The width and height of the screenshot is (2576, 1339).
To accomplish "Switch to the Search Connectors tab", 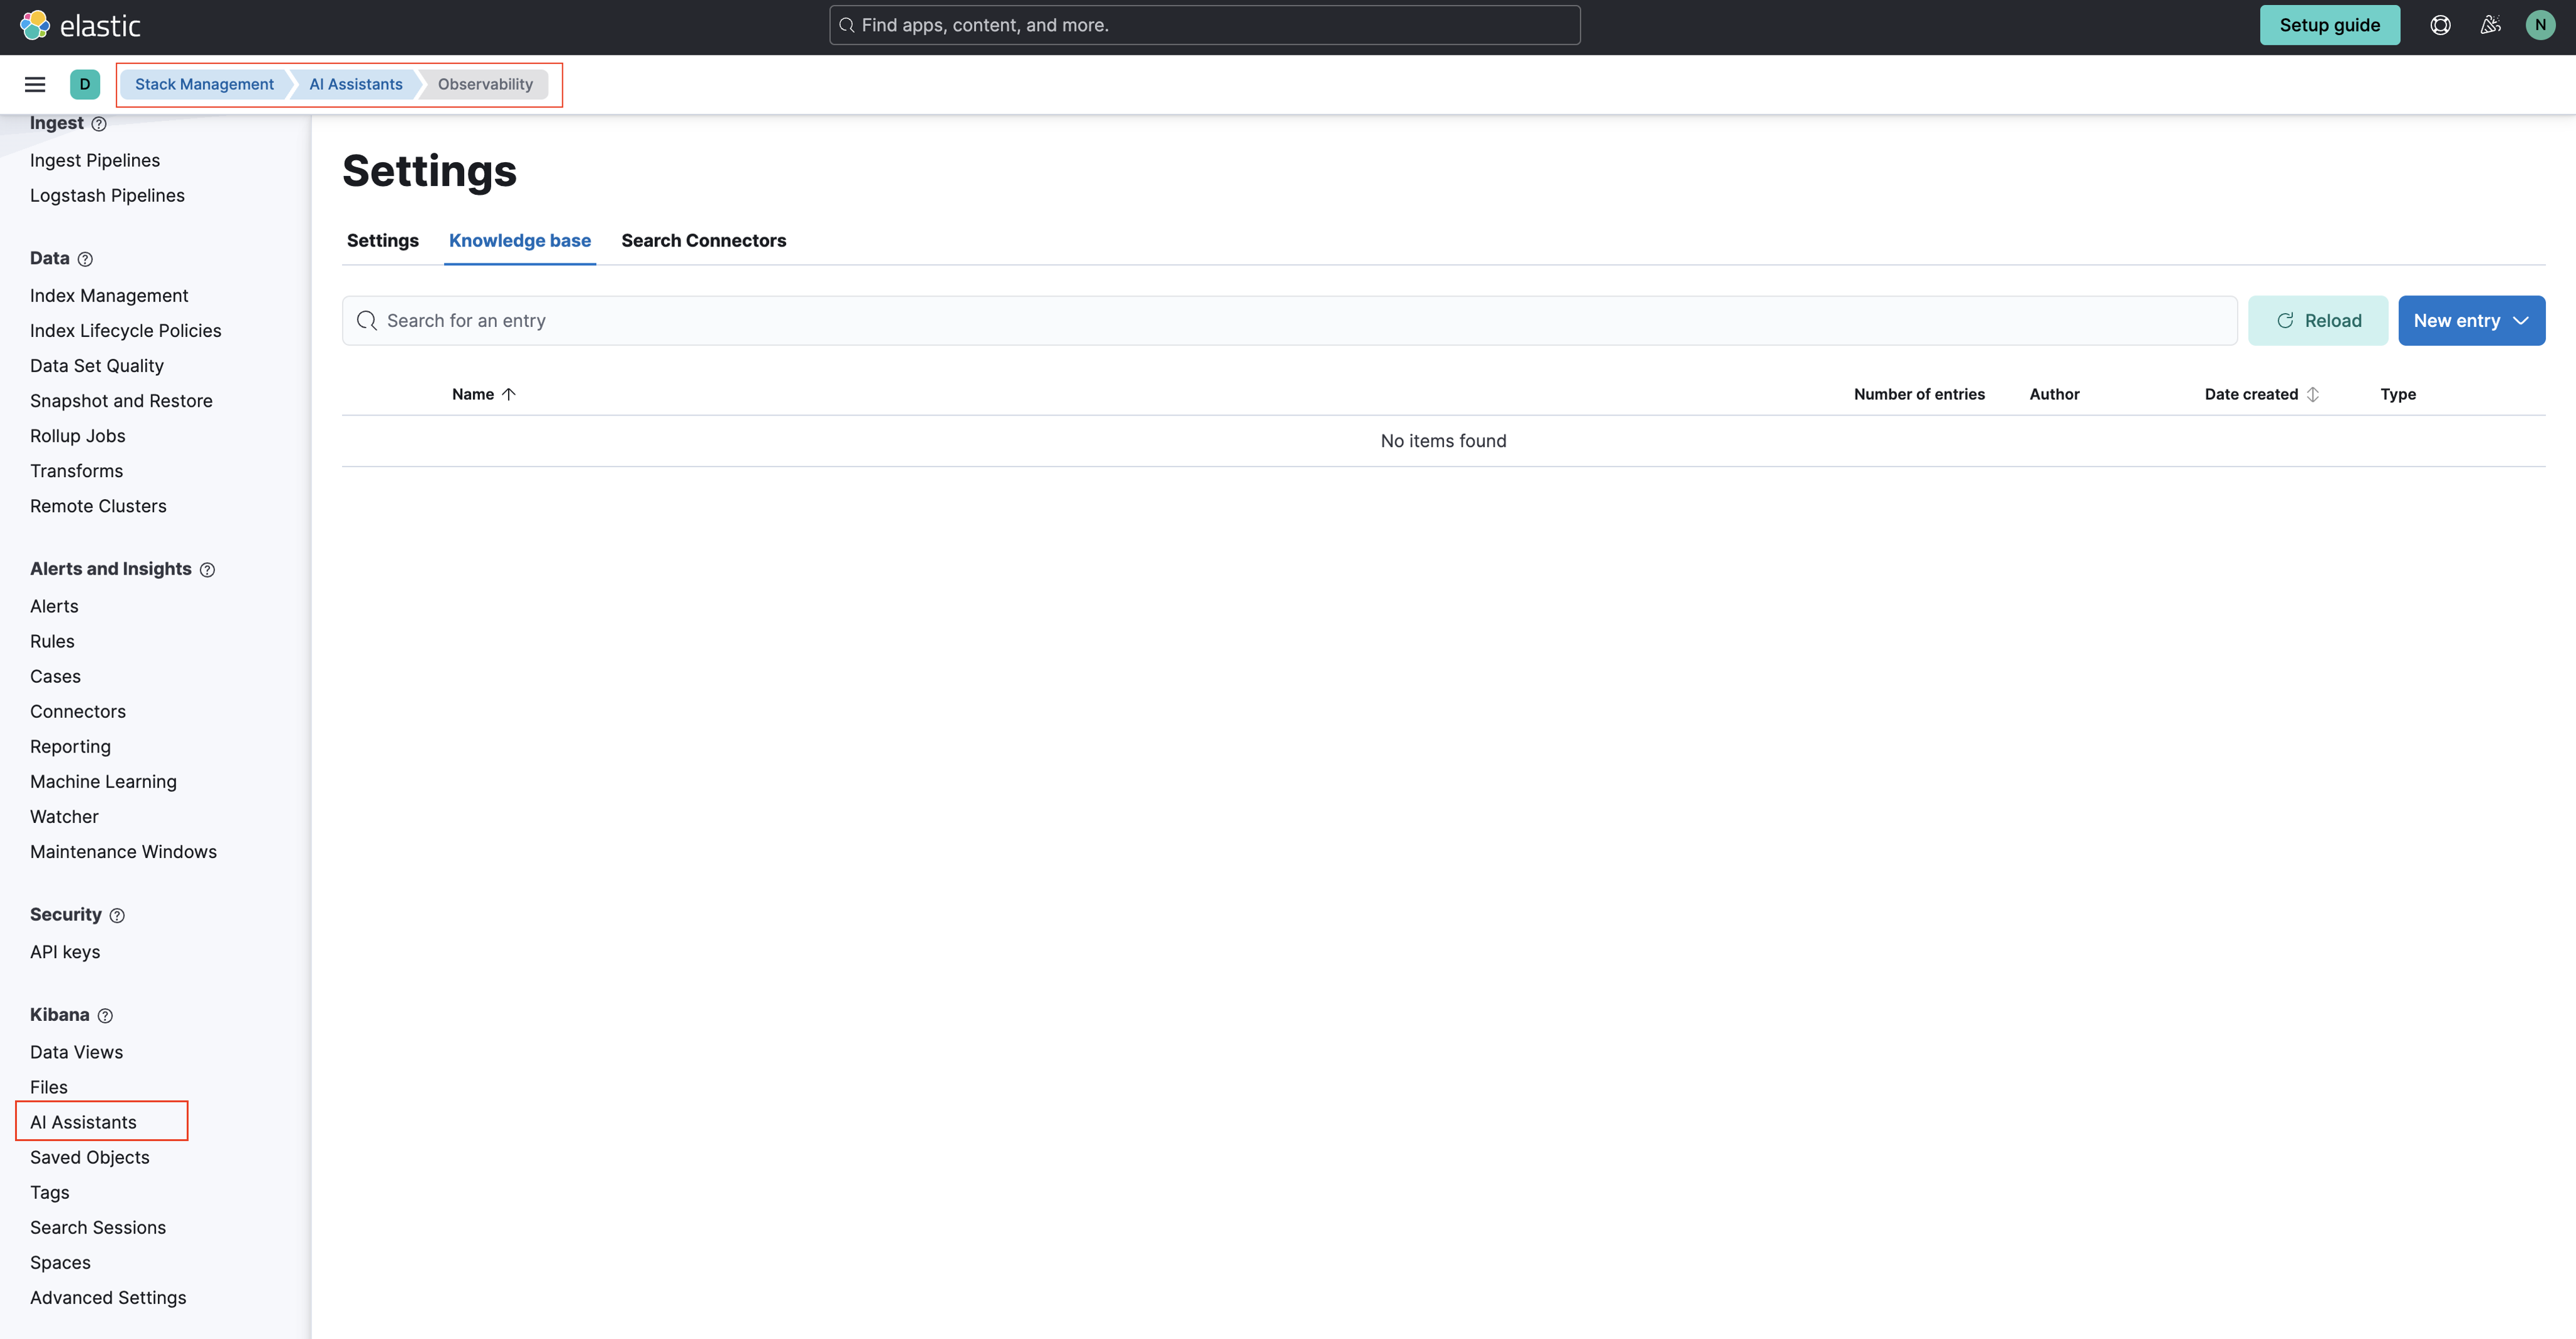I will pyautogui.click(x=704, y=241).
